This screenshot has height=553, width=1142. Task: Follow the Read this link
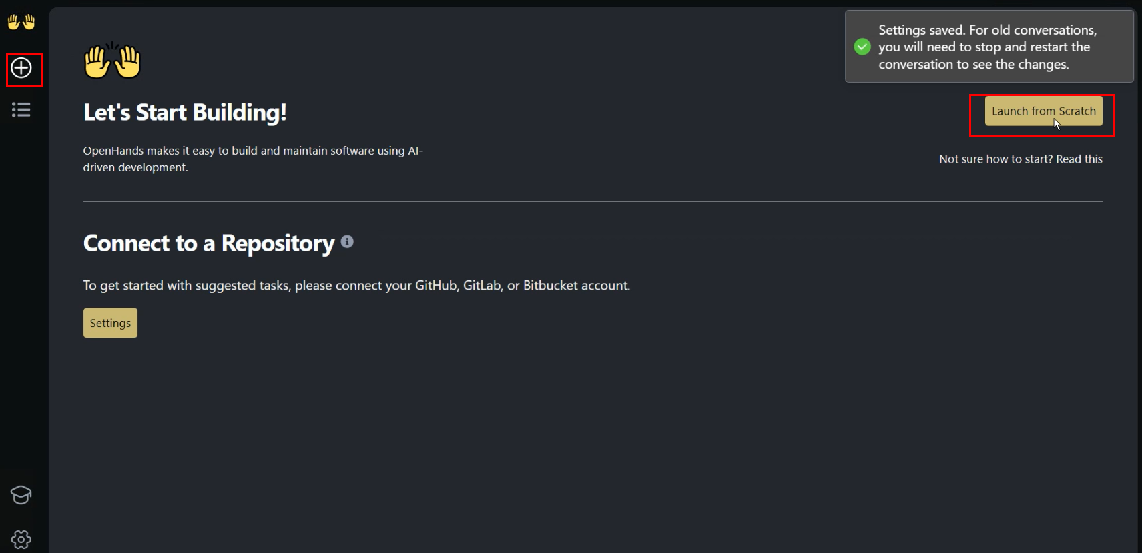(x=1079, y=159)
